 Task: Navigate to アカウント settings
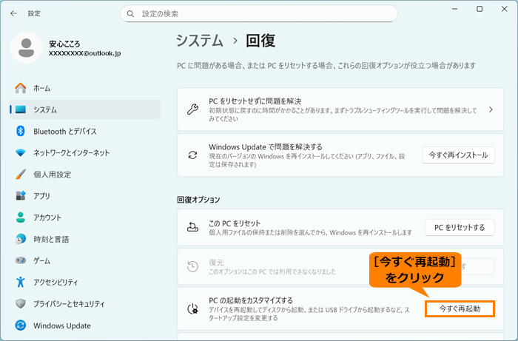(85, 217)
